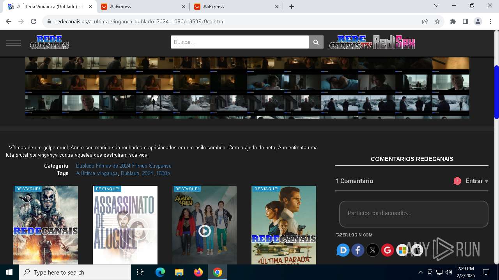The image size is (499, 280).
Task: Open Chrome tab search chevron
Action: pos(436,6)
